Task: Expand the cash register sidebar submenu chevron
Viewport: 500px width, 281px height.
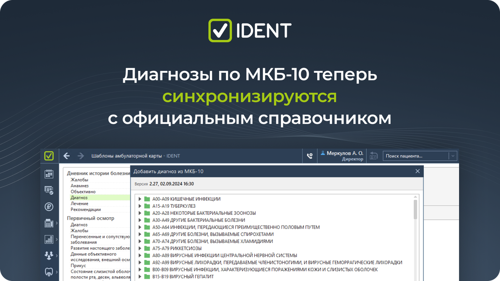Action: point(57,223)
